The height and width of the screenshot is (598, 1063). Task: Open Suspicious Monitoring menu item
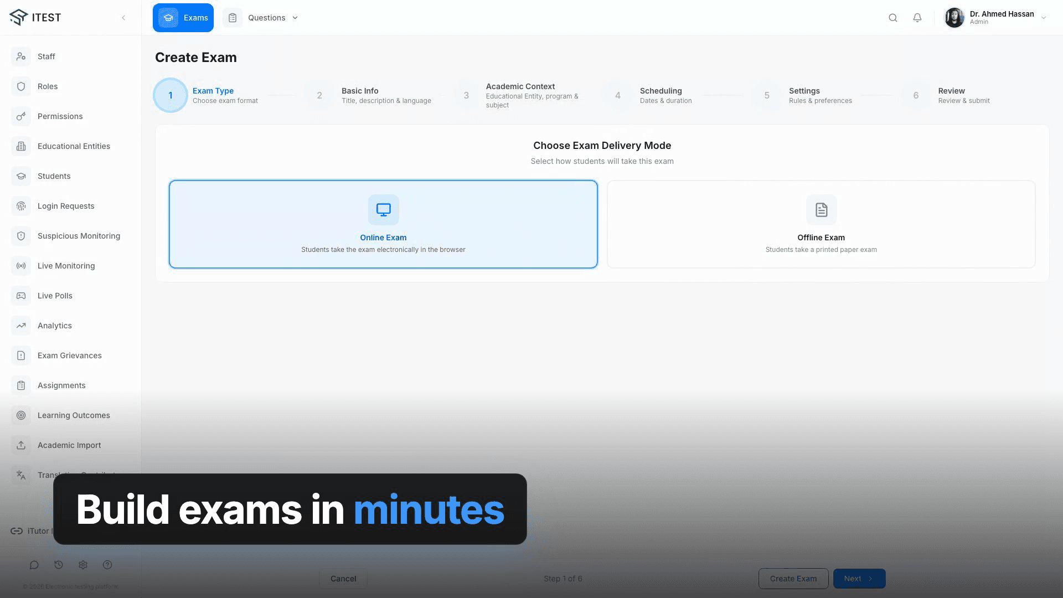[x=71, y=236]
